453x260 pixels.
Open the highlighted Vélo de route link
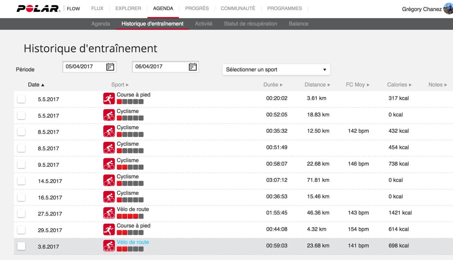tap(133, 242)
